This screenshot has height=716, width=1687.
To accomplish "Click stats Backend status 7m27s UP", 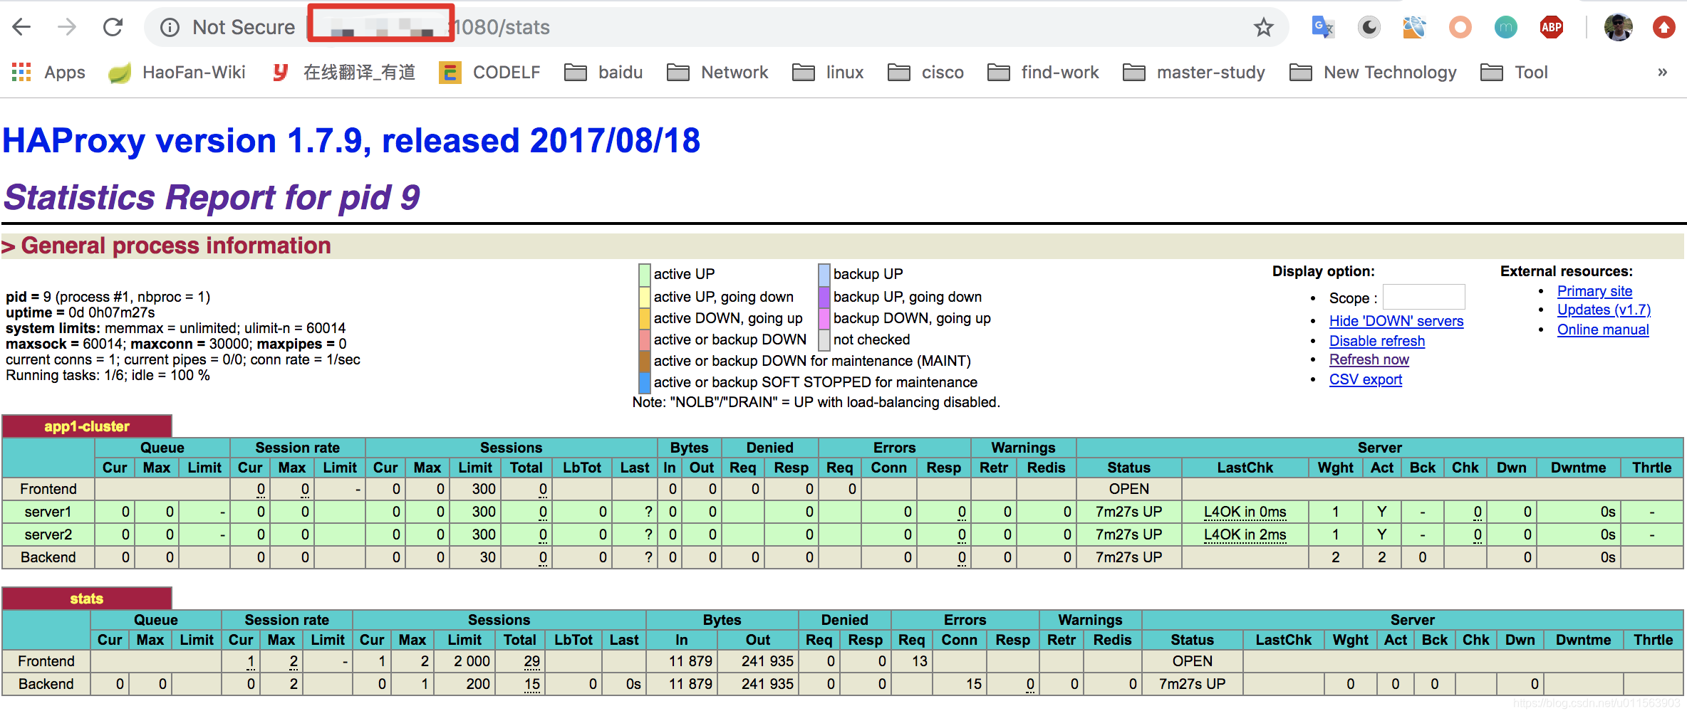I will (x=1192, y=684).
